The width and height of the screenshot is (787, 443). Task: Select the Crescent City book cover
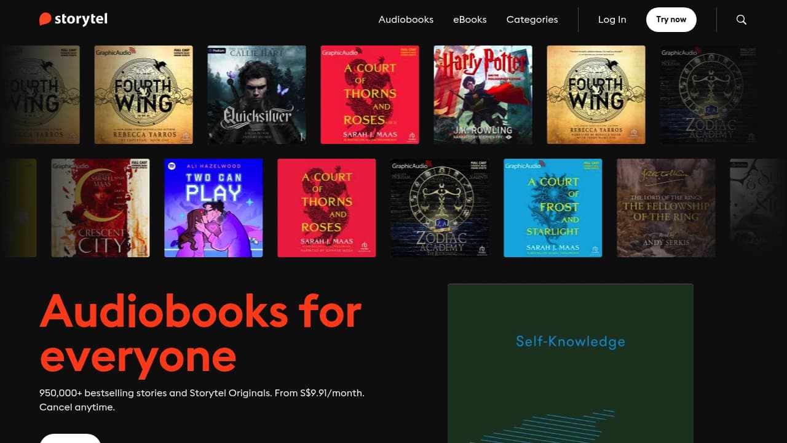pyautogui.click(x=100, y=208)
